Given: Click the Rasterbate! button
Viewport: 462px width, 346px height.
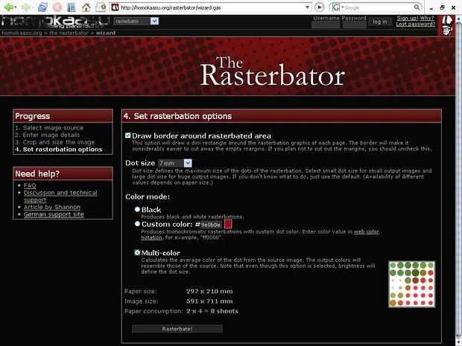Looking at the screenshot, I should click(177, 329).
